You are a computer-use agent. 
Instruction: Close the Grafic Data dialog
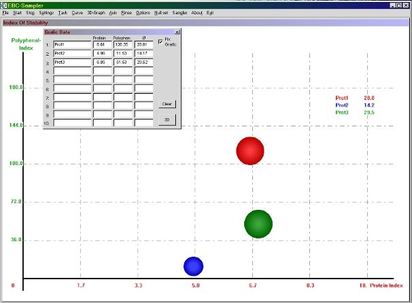tap(177, 32)
